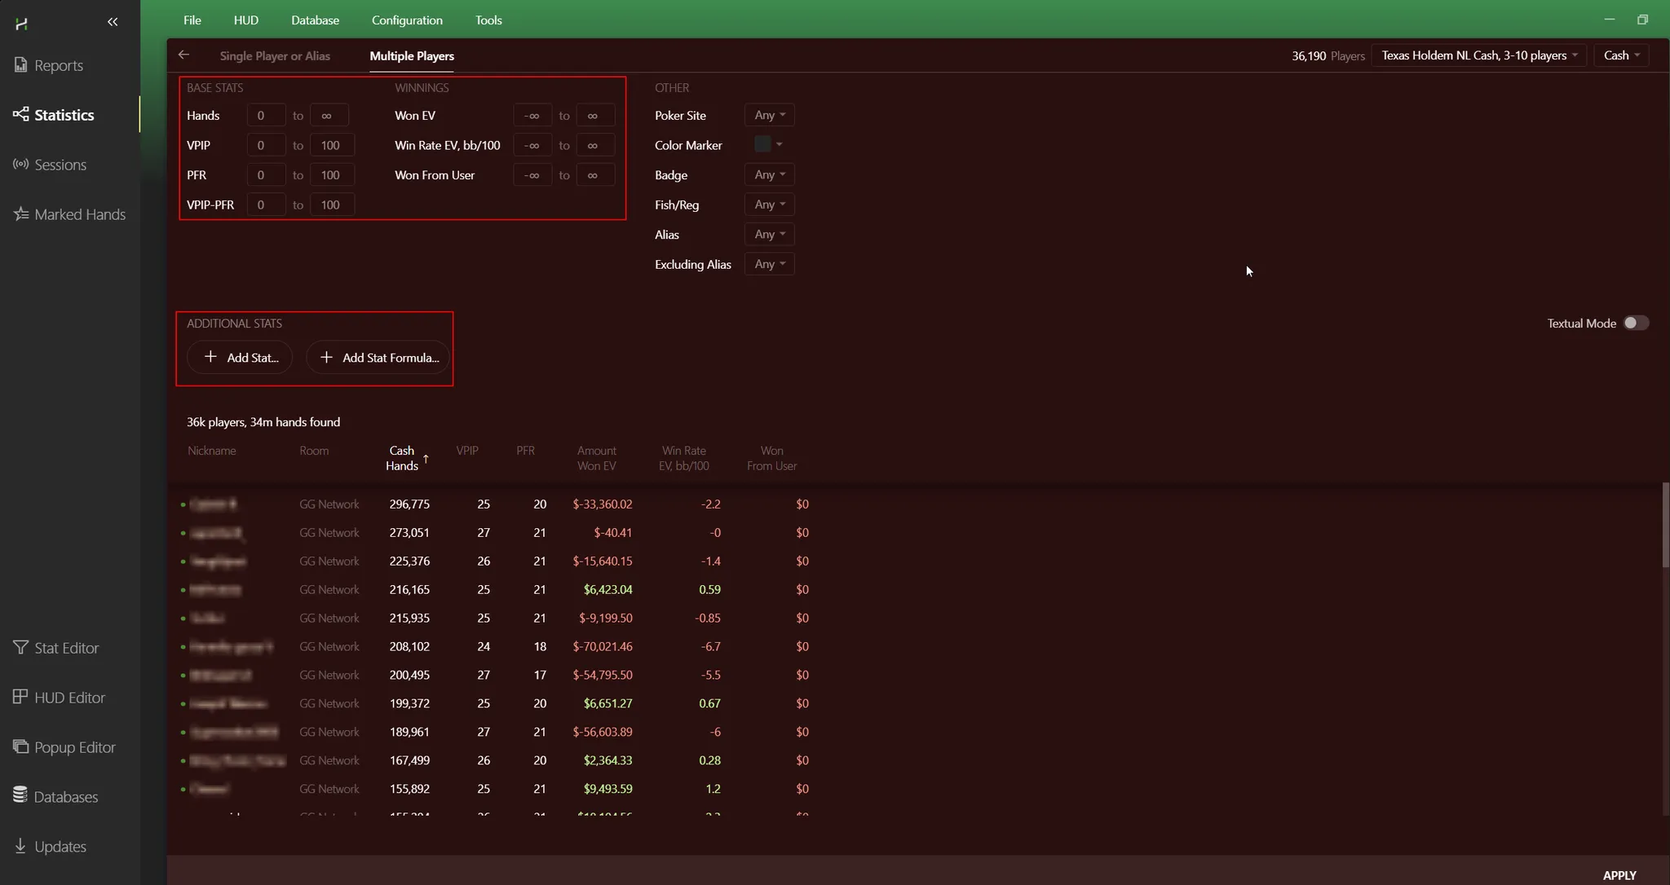Image resolution: width=1670 pixels, height=885 pixels.
Task: Open the Reports sidebar section
Action: click(49, 65)
